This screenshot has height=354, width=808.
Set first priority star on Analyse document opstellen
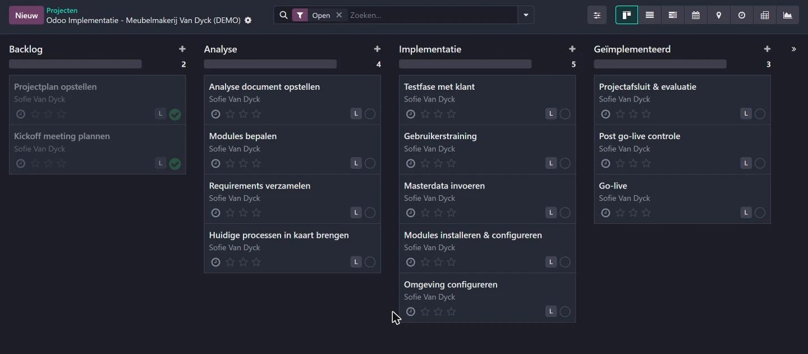(230, 114)
